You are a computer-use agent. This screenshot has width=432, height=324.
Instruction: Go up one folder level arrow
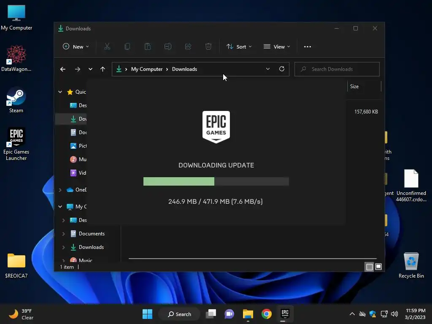pos(103,69)
